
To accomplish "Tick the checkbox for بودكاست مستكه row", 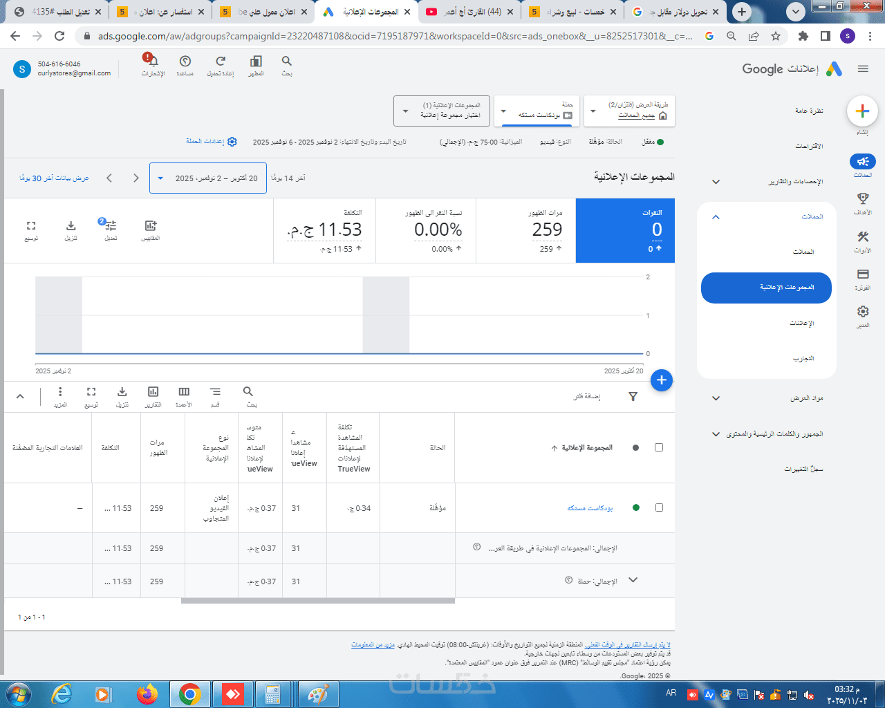I will (x=659, y=507).
